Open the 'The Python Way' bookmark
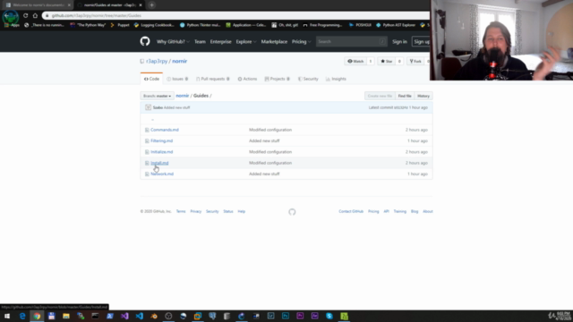Image resolution: width=573 pixels, height=322 pixels. [88, 25]
